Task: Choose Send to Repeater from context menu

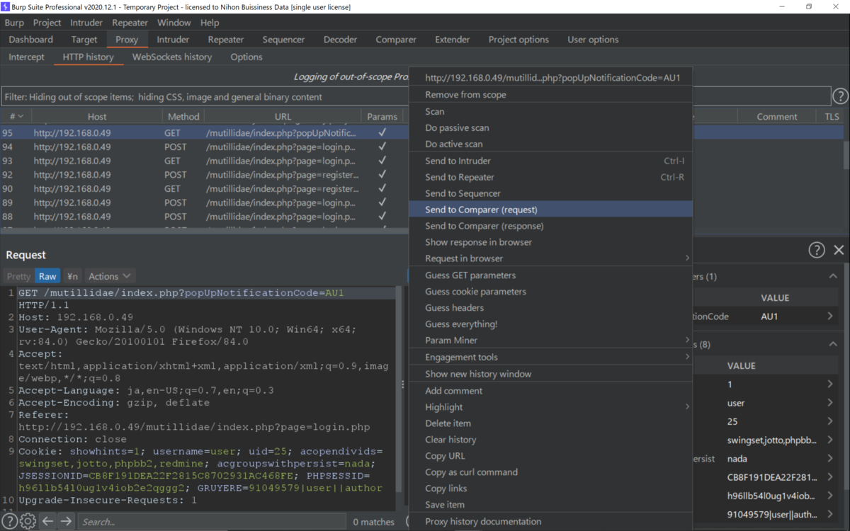Action: pos(550,177)
